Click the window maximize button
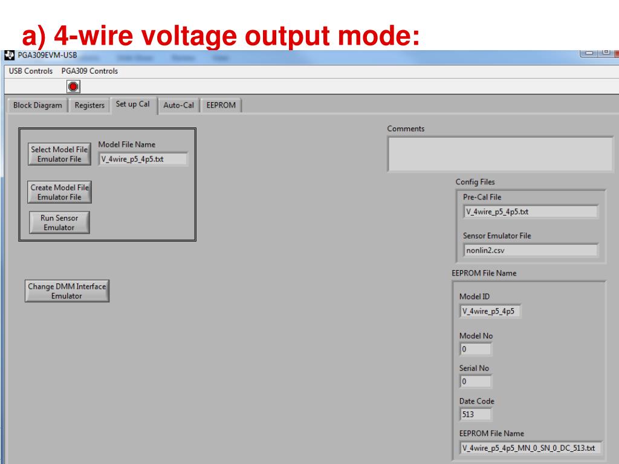619x464 pixels. point(606,53)
